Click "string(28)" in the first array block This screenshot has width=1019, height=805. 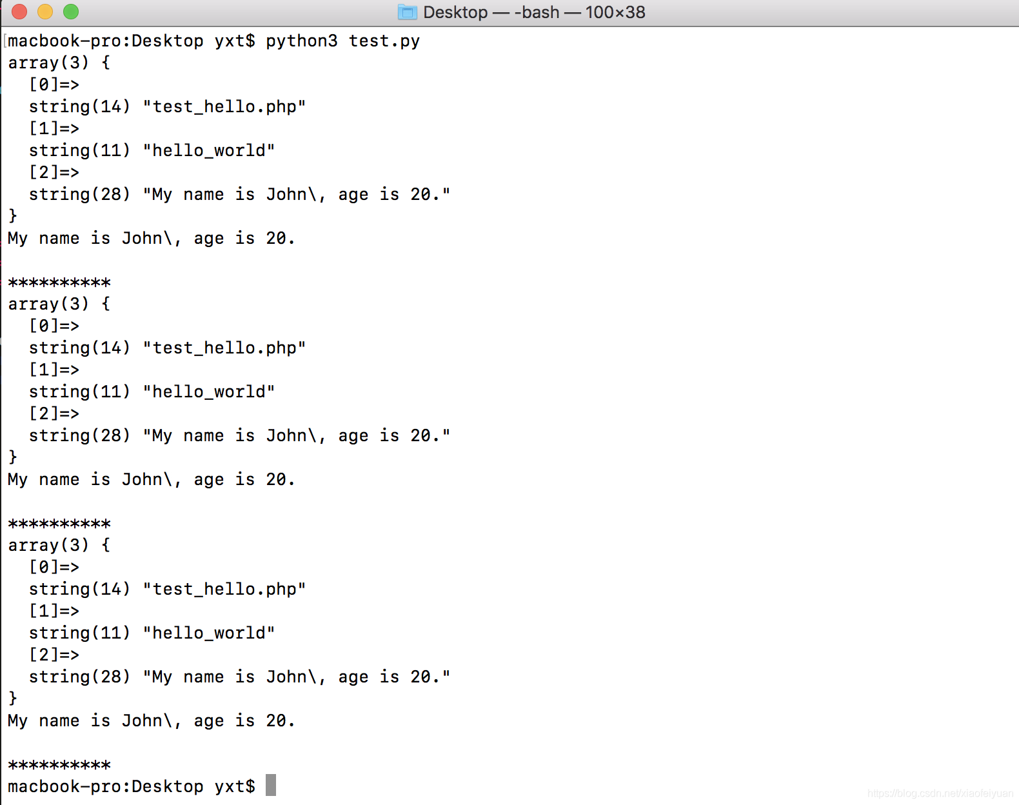[79, 194]
